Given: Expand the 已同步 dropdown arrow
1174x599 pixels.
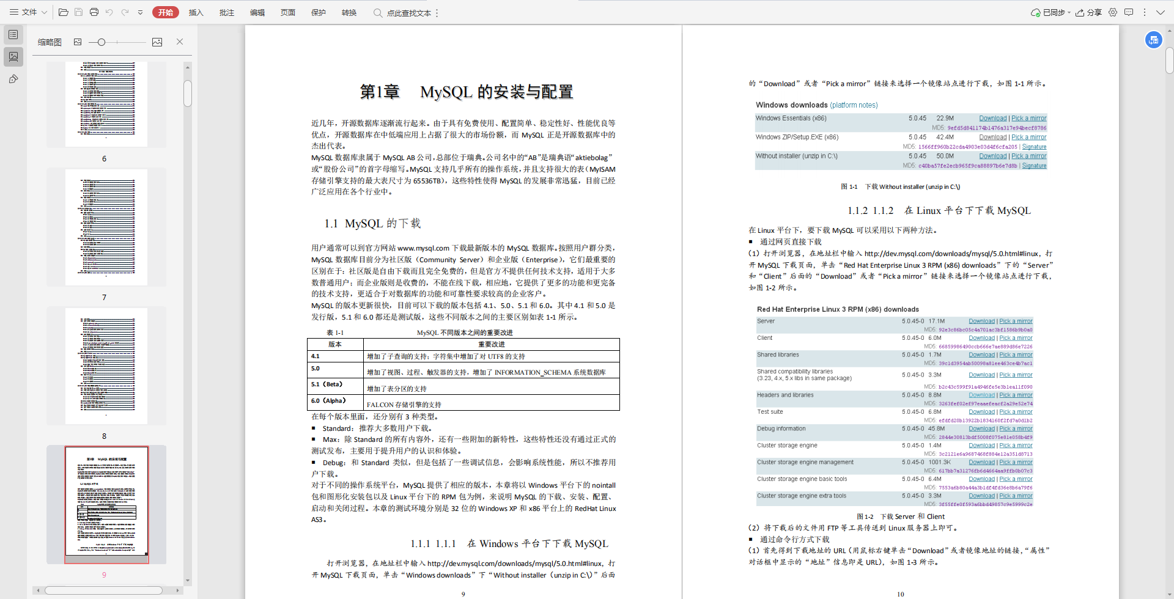Looking at the screenshot, I should pyautogui.click(x=1069, y=13).
